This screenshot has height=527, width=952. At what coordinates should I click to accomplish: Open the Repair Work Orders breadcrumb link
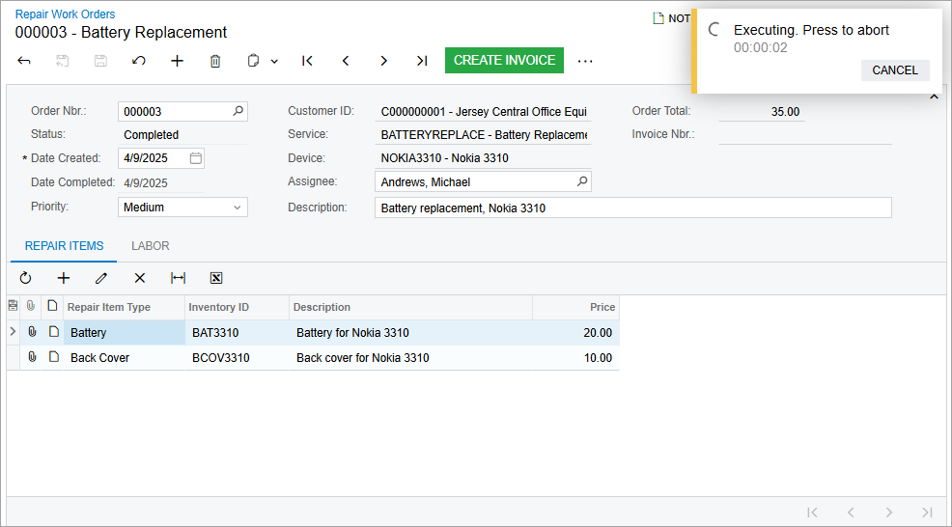coord(65,14)
